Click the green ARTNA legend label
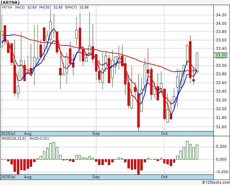 [x=7, y=7]
